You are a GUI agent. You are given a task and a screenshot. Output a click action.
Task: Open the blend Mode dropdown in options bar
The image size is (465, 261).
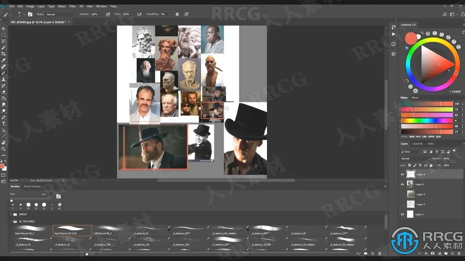[x=61, y=14]
